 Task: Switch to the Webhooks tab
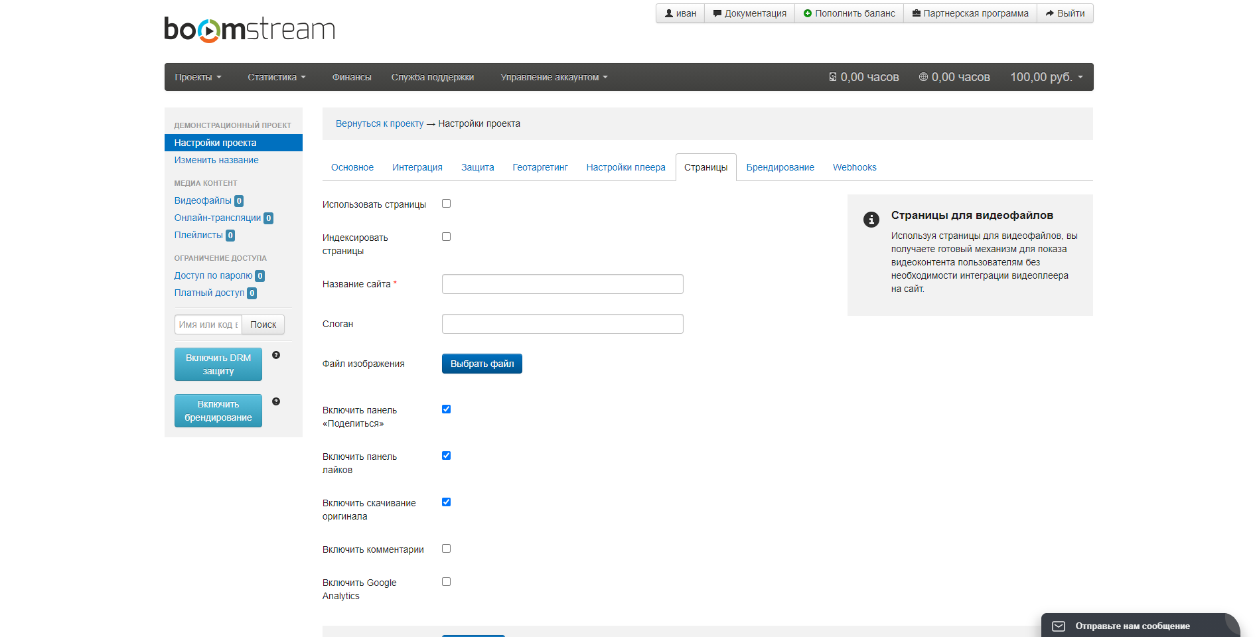pyautogui.click(x=855, y=167)
